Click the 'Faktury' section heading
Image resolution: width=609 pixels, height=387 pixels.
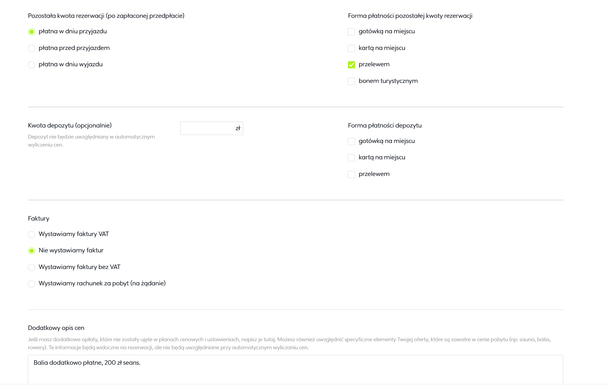click(x=39, y=218)
